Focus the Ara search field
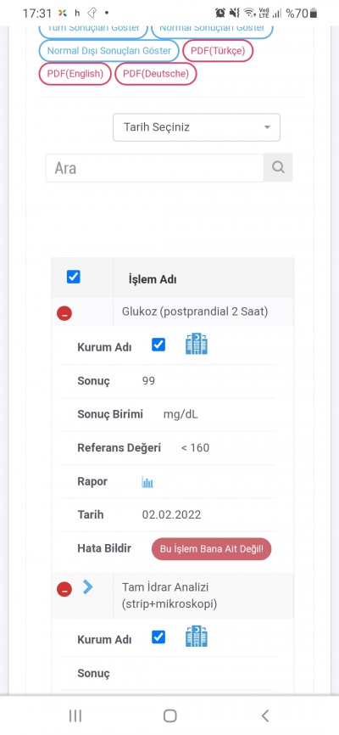Viewport: 339px width, 735px height. 154,168
